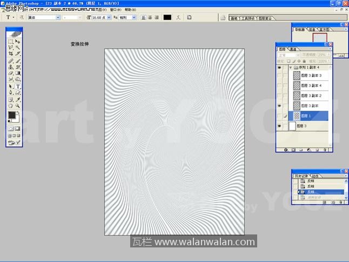Image resolution: width=349 pixels, height=262 pixels.
Task: Select the Hand tool
Action: coord(11,105)
